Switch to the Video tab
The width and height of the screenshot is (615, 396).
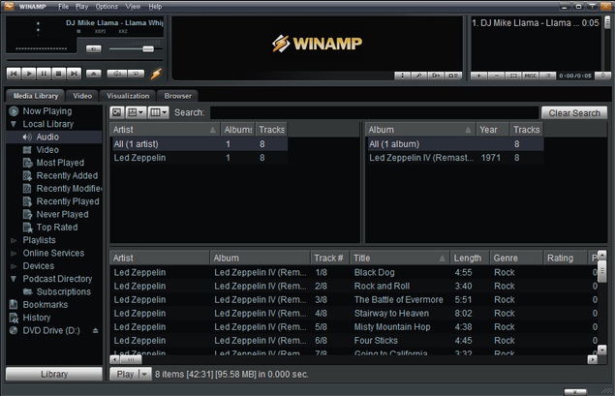click(x=82, y=96)
